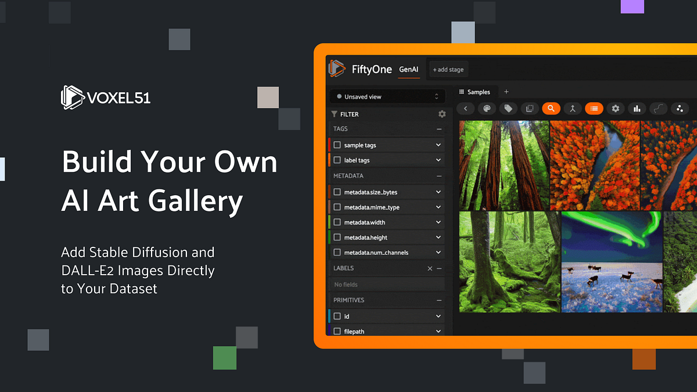Select the clustering dots icon at toolbar end
697x392 pixels.
coord(680,108)
